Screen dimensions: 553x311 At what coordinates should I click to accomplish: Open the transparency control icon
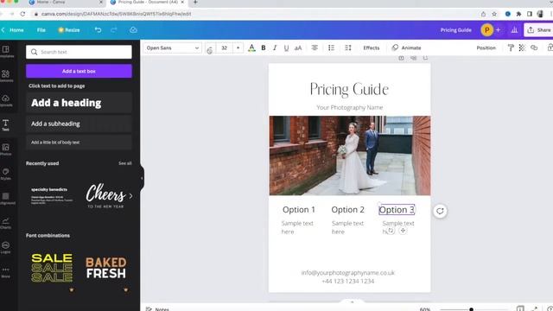coord(522,48)
